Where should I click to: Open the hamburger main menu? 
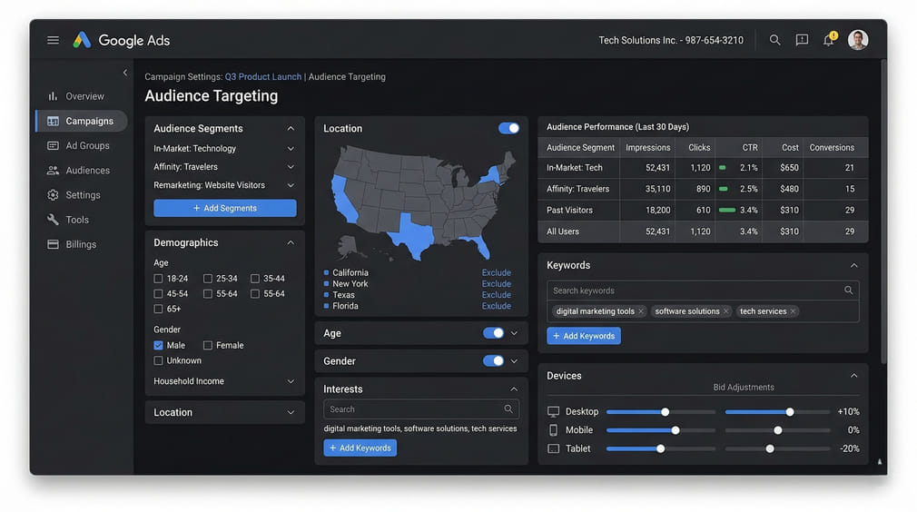click(53, 40)
